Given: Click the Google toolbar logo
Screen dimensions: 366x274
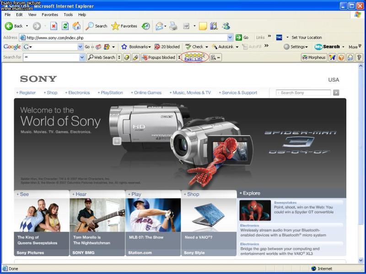Looking at the screenshot, I should click(x=12, y=47).
